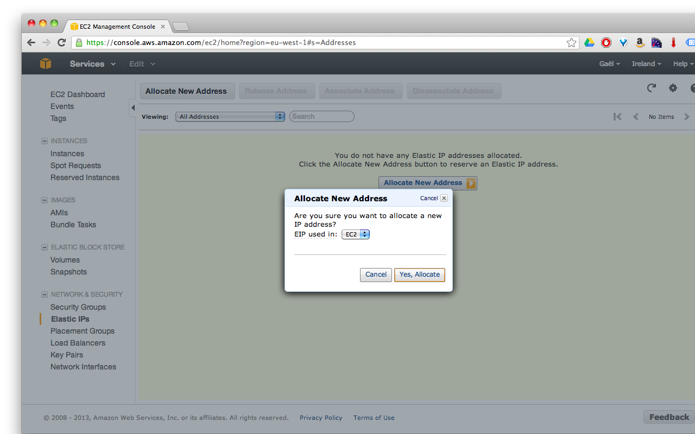This screenshot has height=434, width=695.
Task: Collapse the ELASTIC BLOCK STORE section
Action: (44, 247)
